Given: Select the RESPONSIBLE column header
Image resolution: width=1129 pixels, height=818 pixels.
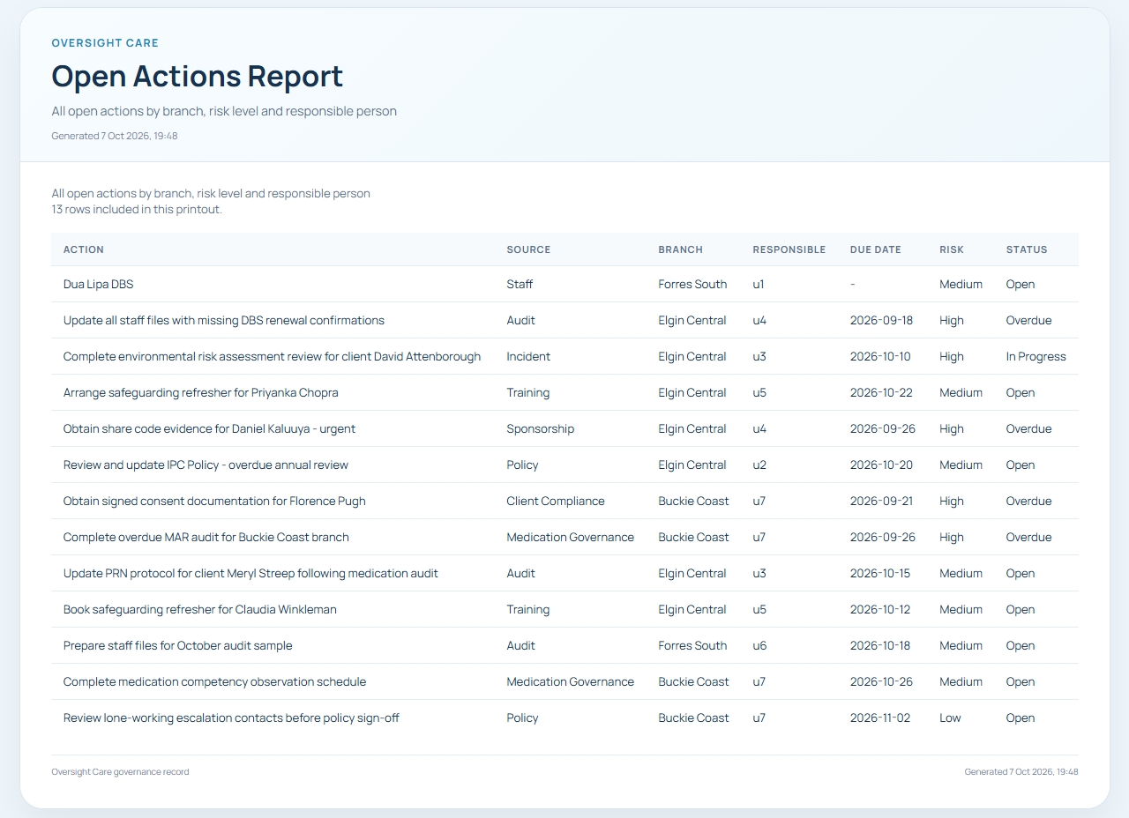Looking at the screenshot, I should pos(789,249).
